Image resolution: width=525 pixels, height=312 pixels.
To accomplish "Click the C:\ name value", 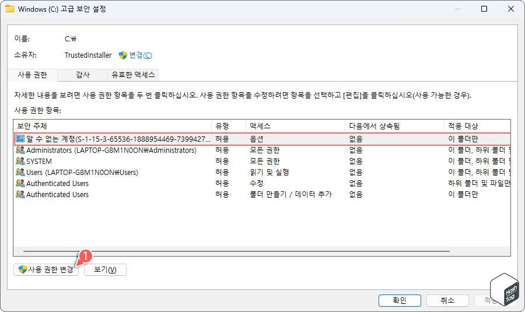I will (71, 39).
